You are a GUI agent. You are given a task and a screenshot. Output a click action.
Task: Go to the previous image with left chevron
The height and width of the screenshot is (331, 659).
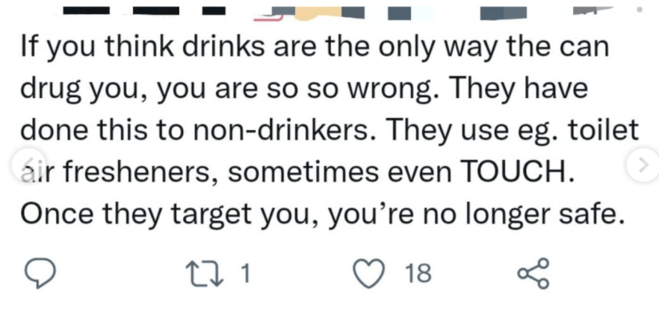pos(28,164)
